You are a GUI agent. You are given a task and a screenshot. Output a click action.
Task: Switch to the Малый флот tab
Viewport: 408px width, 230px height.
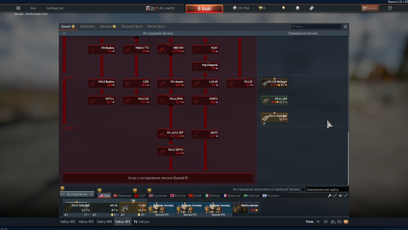tap(156, 26)
